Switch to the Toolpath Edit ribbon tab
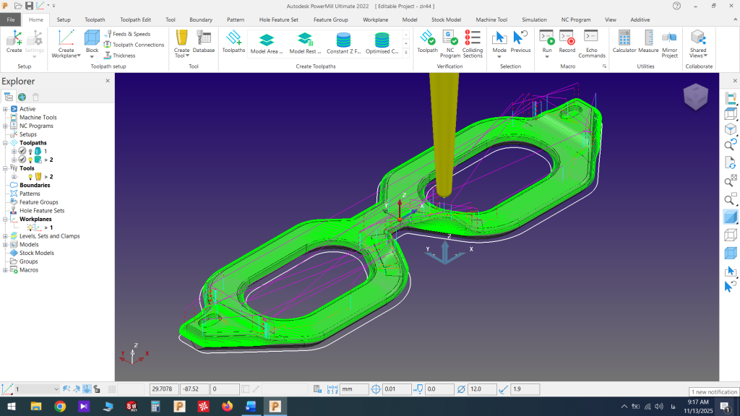 pos(135,19)
